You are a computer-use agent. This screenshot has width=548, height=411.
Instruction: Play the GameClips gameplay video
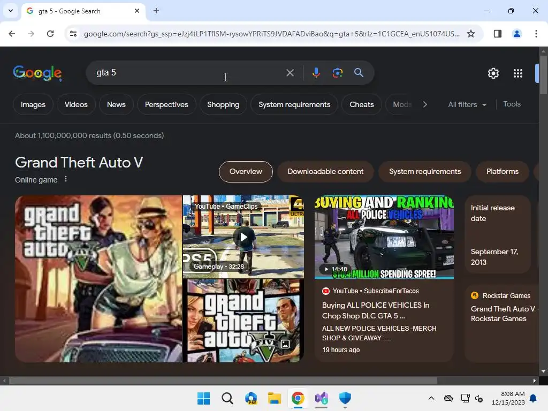tap(243, 237)
